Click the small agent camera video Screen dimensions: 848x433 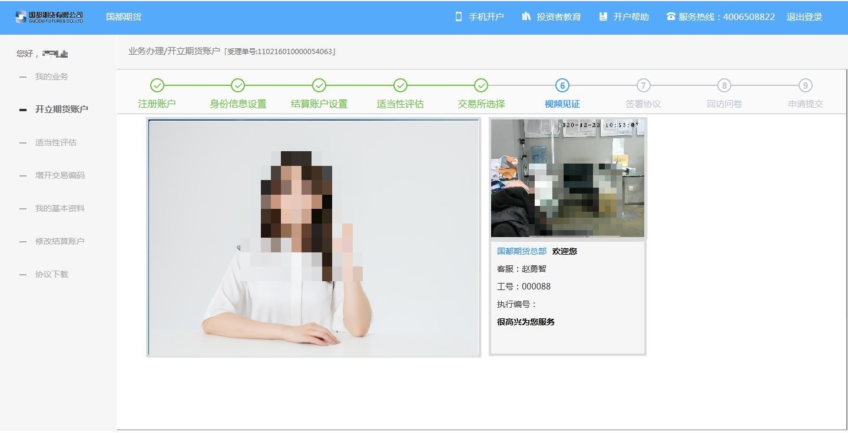coord(568,178)
